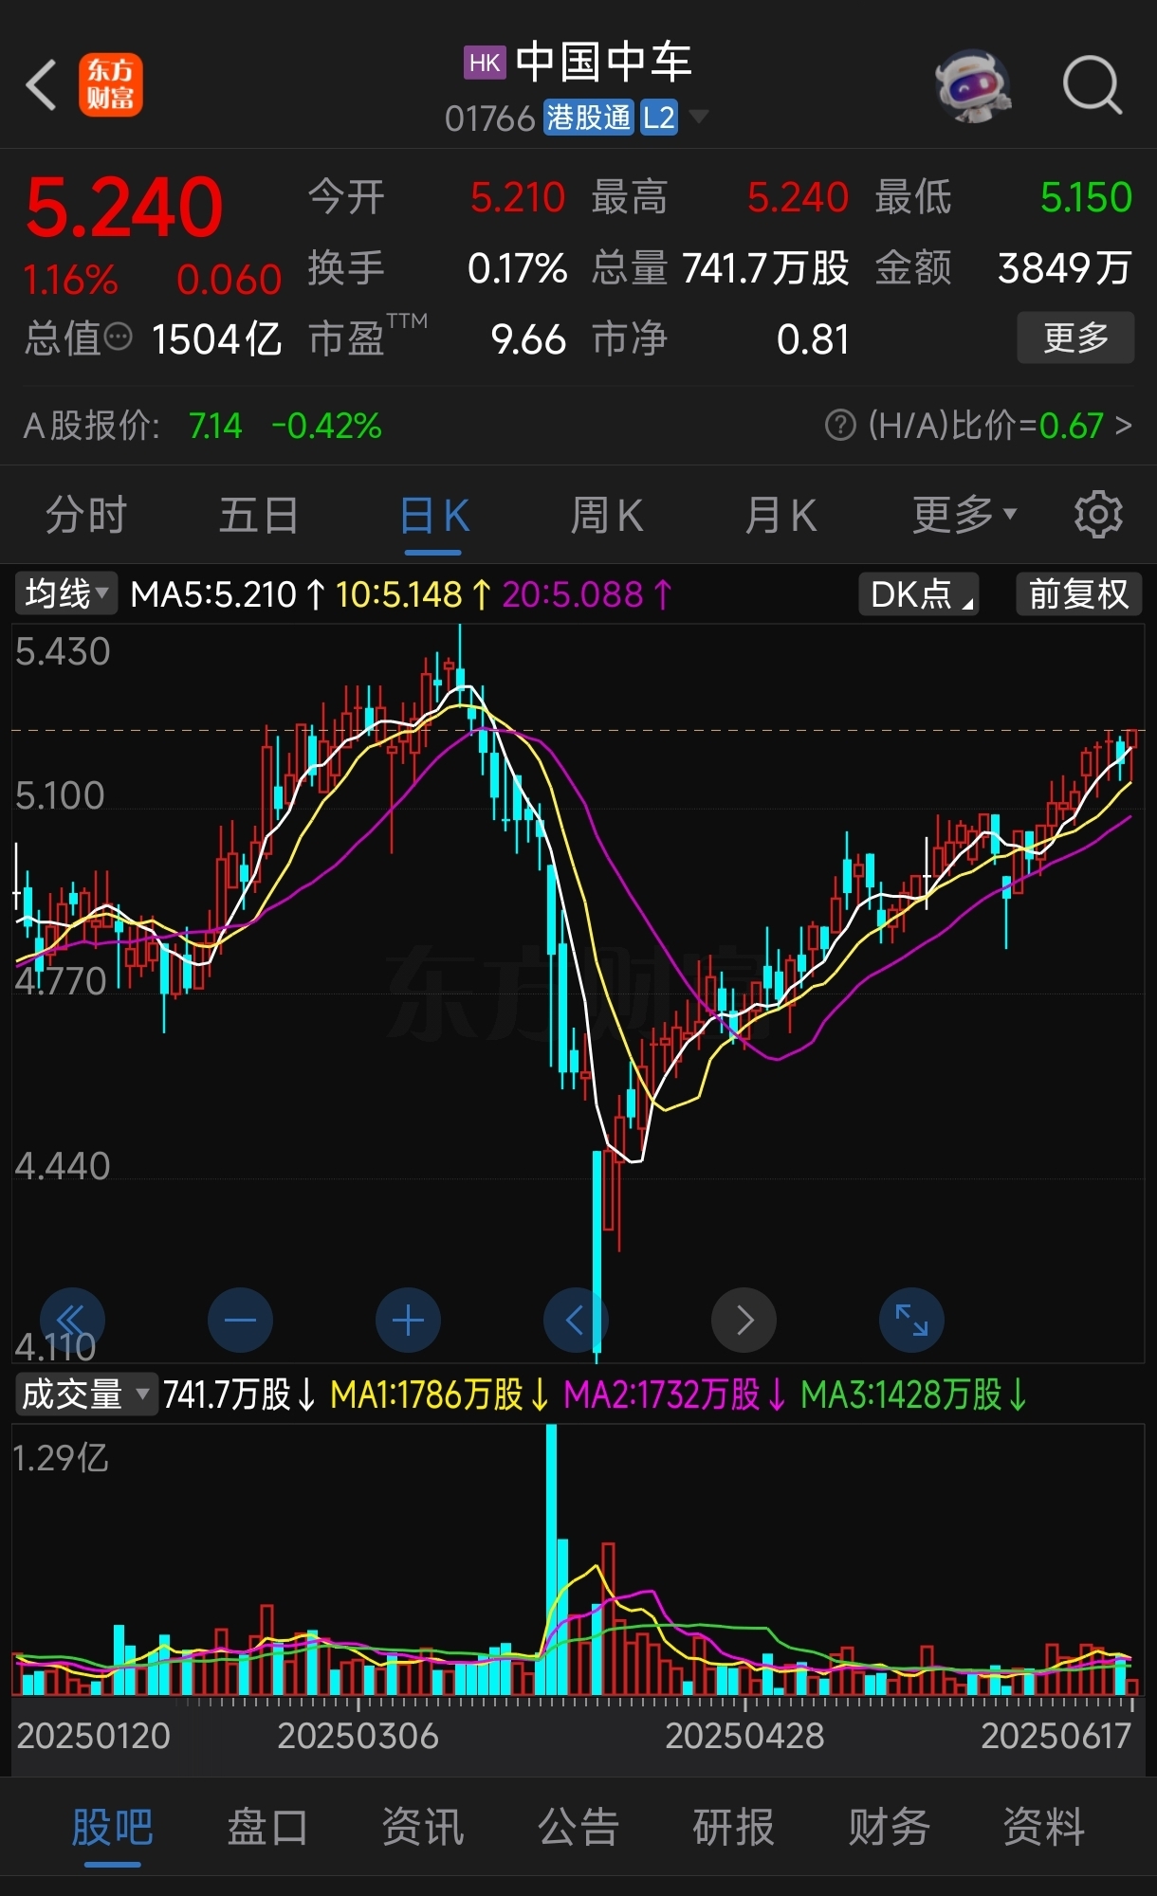Jump to earliest data with double-arrow icon
The width and height of the screenshot is (1157, 1896).
click(72, 1320)
